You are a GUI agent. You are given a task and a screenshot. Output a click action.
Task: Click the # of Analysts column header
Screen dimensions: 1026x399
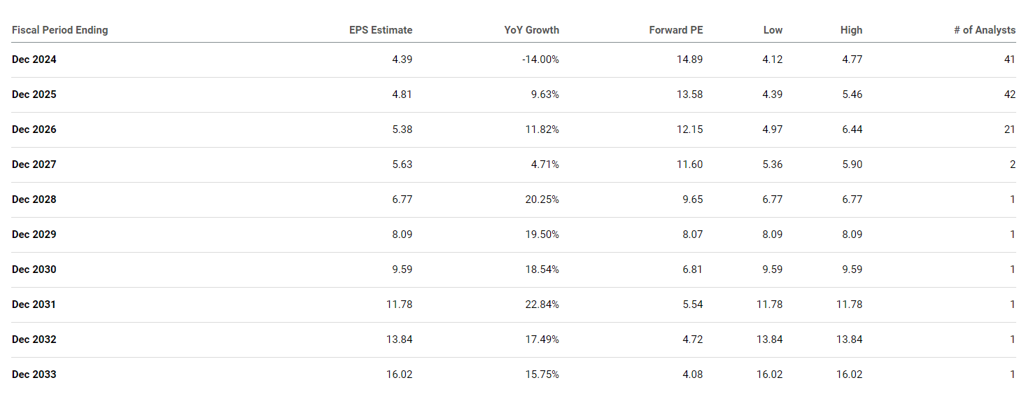pyautogui.click(x=984, y=30)
